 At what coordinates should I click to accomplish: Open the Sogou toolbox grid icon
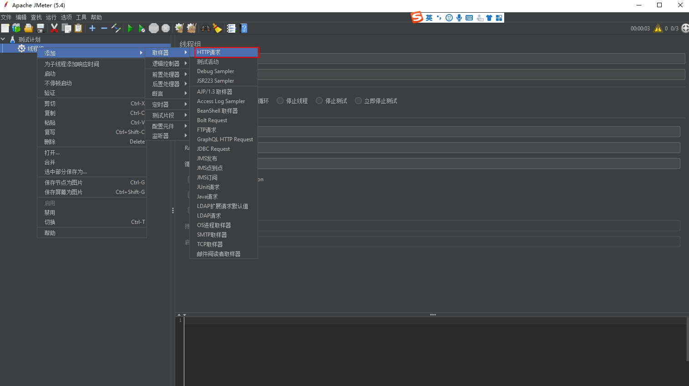pos(499,18)
